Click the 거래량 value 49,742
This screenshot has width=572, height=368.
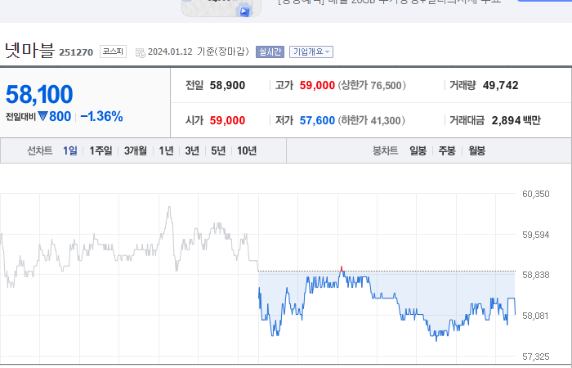pyautogui.click(x=500, y=85)
